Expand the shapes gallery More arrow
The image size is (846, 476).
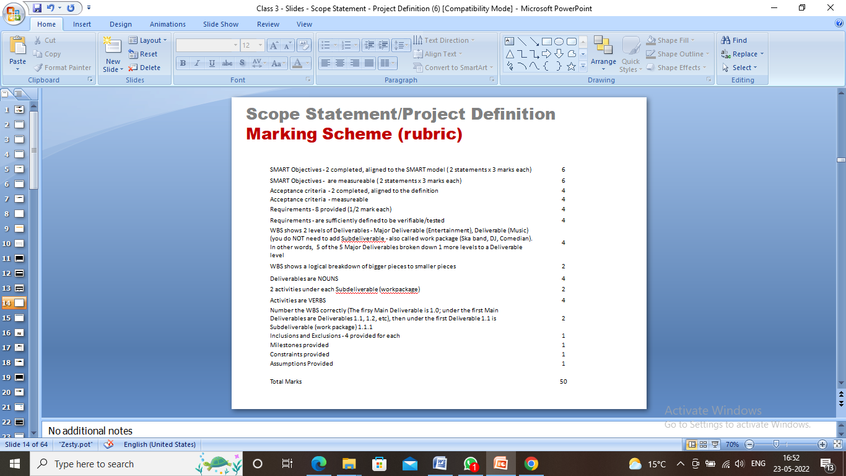[x=583, y=66]
